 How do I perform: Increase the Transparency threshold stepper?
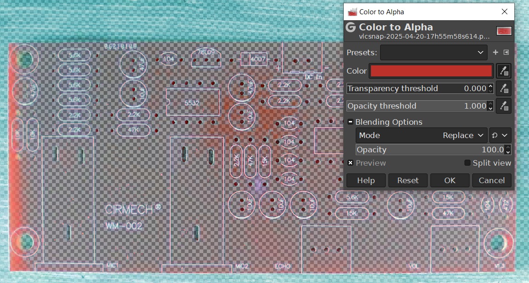pos(491,86)
